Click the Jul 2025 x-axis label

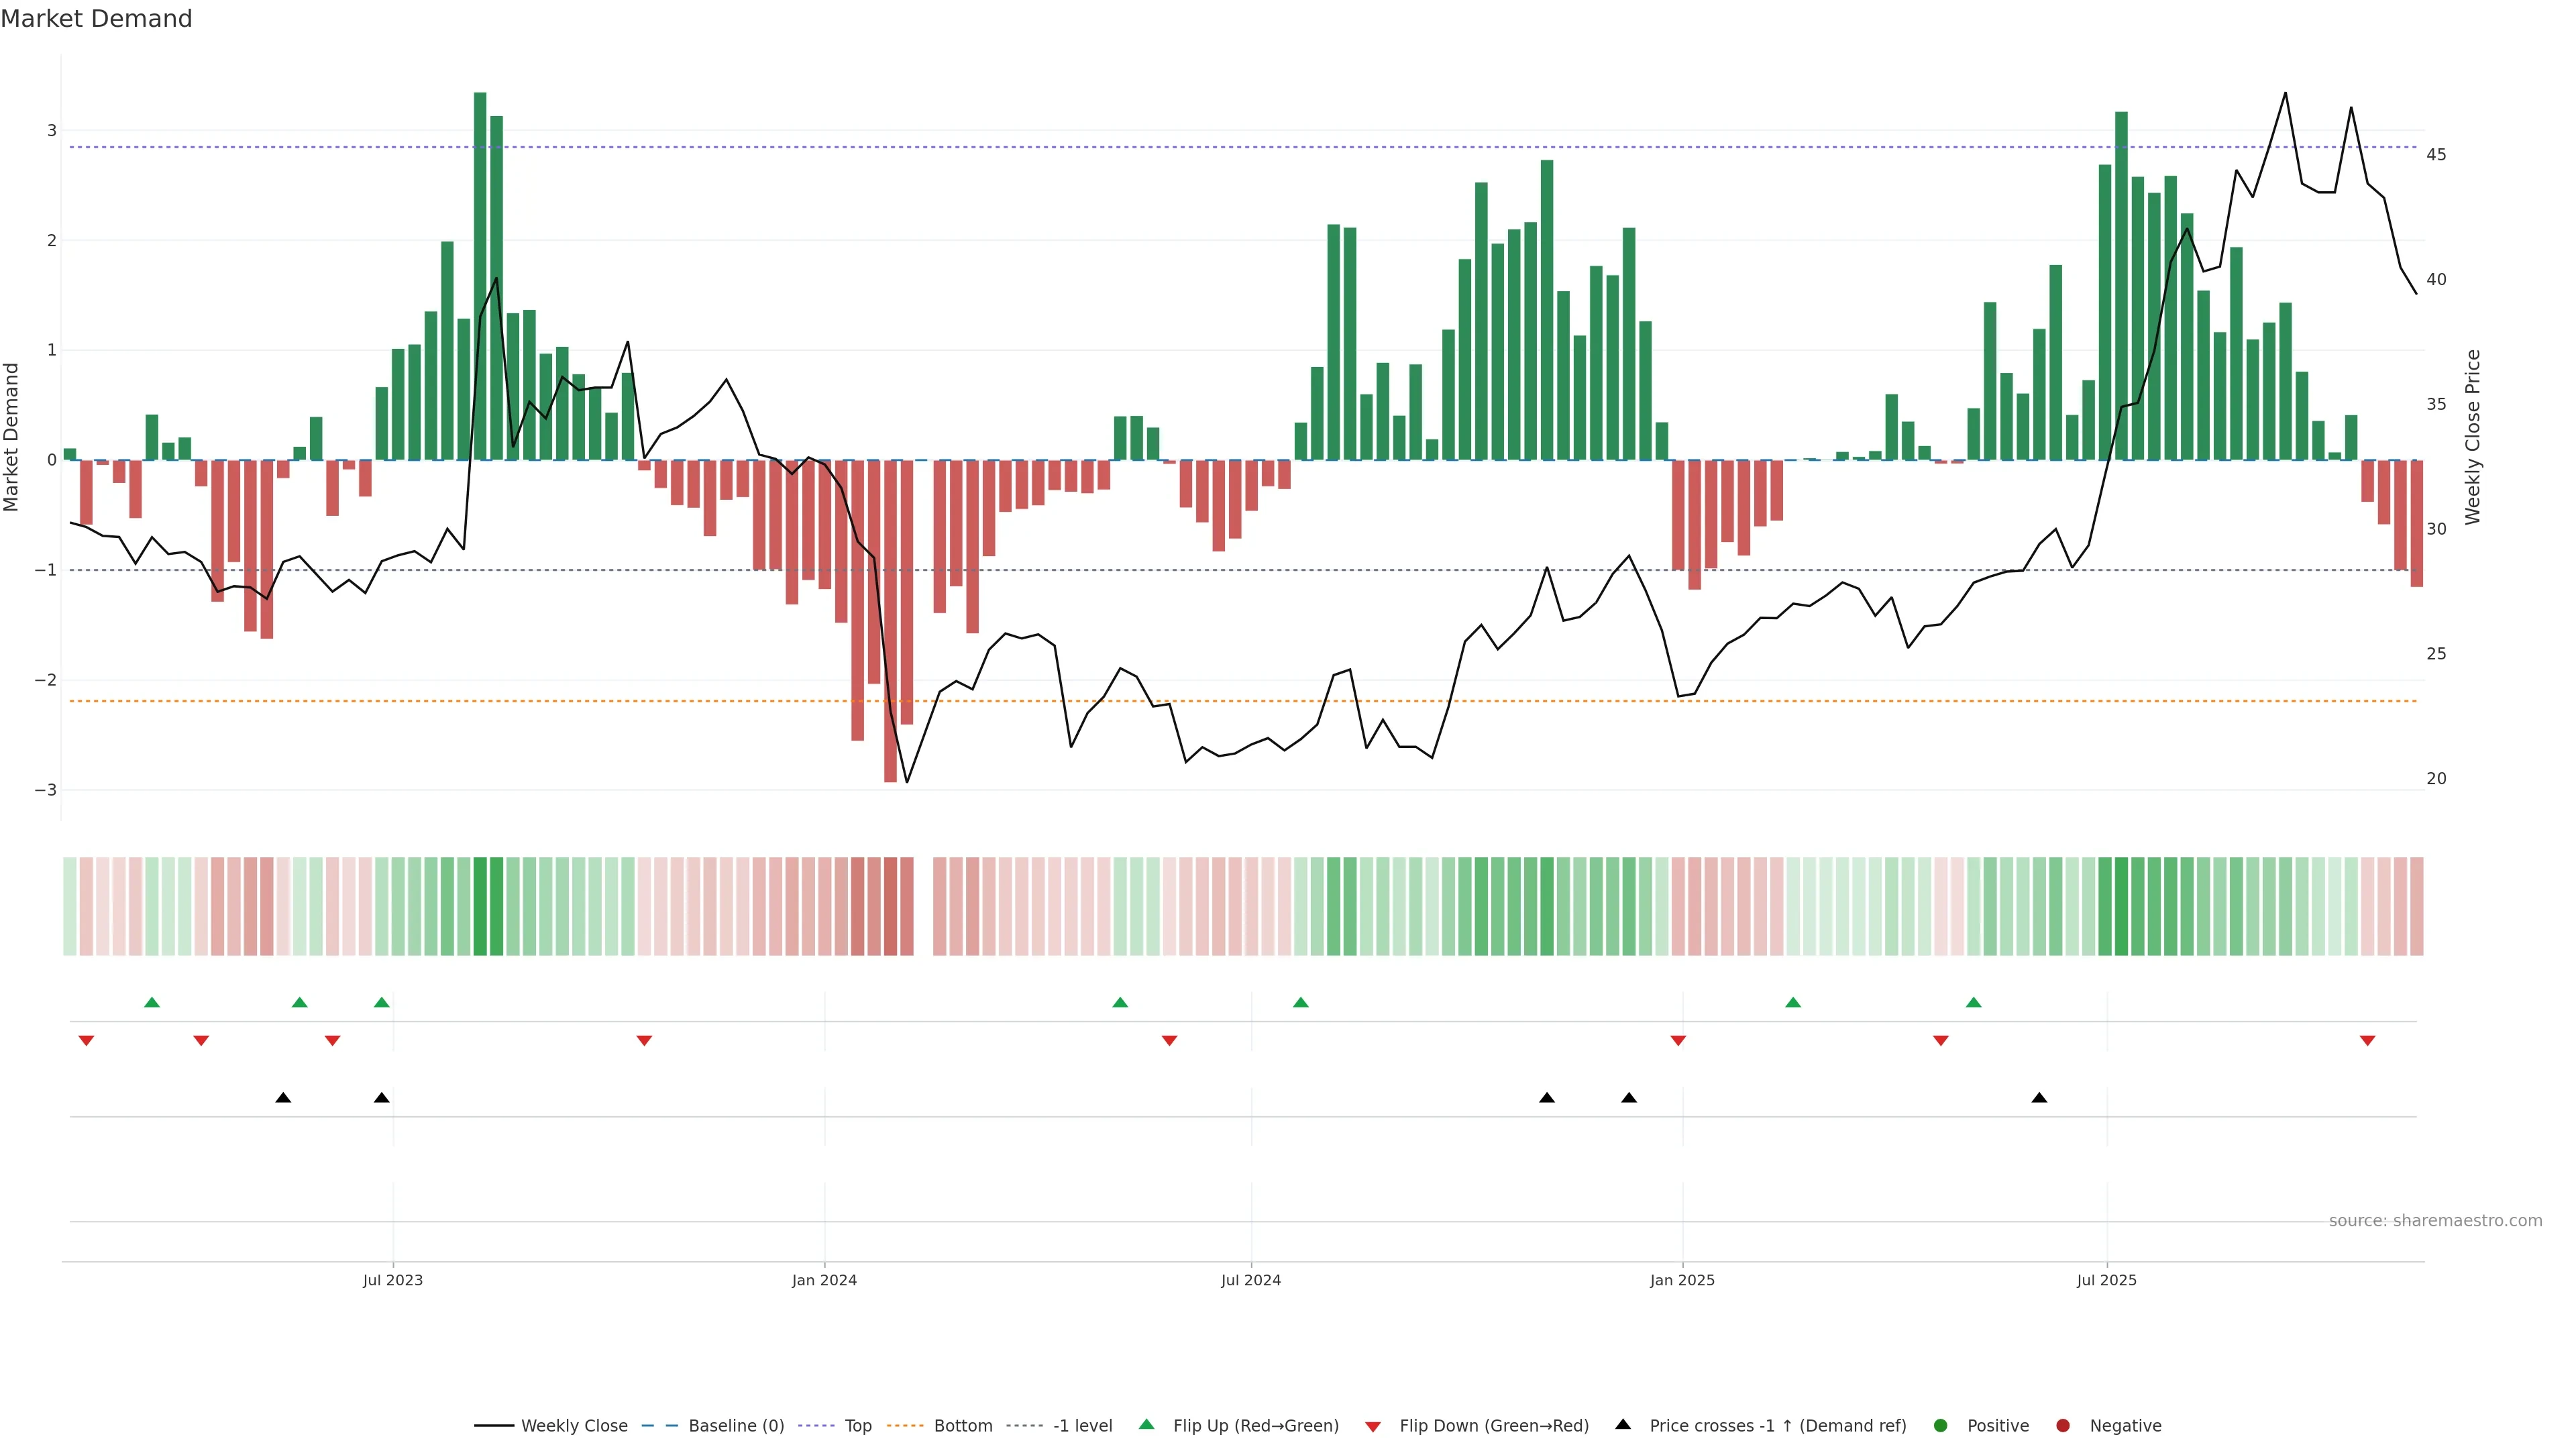pos(2106,1280)
